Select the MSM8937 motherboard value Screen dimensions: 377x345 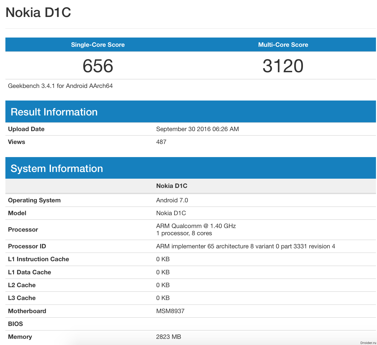170,311
